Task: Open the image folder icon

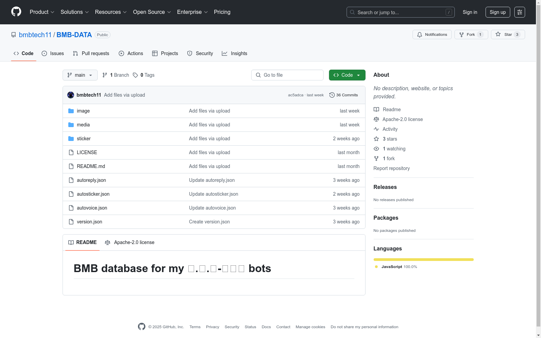Action: [71, 111]
